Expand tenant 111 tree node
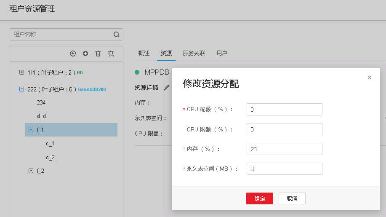Screen dimensions: 386x217 tap(22, 72)
